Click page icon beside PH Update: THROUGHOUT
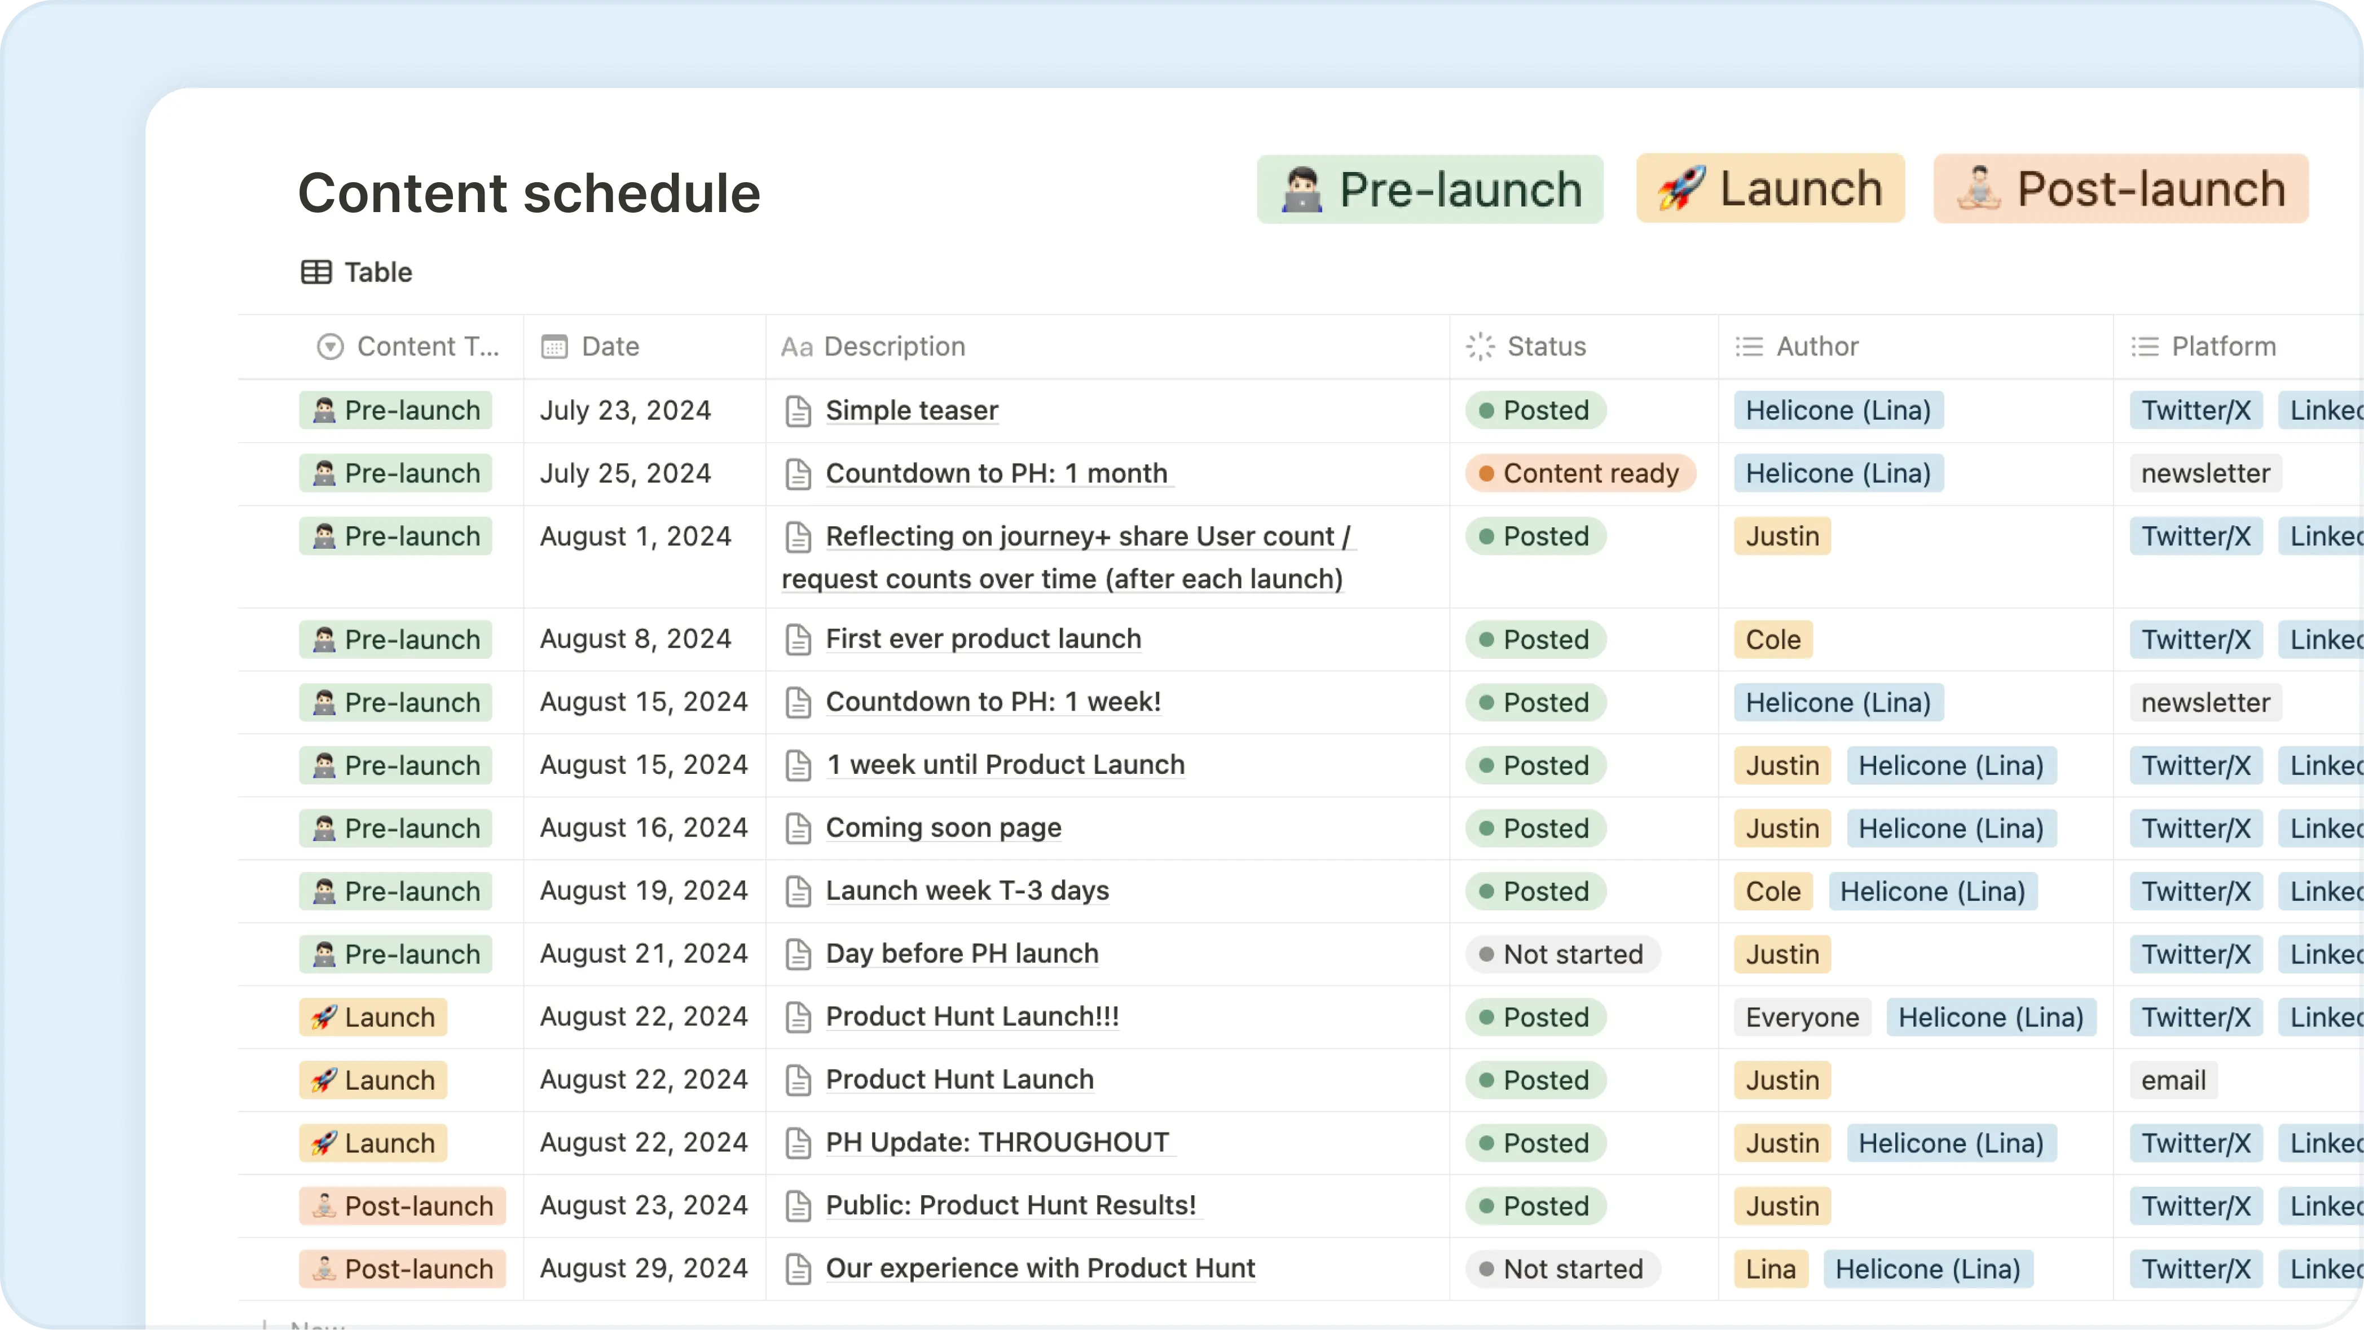 tap(798, 1144)
